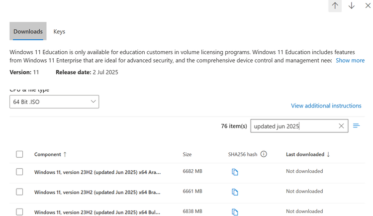Clear the search filter text

[341, 126]
